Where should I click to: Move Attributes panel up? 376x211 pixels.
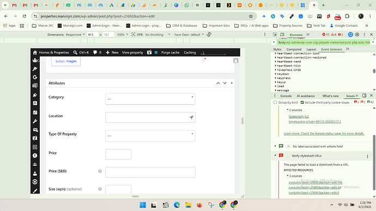tap(218, 83)
